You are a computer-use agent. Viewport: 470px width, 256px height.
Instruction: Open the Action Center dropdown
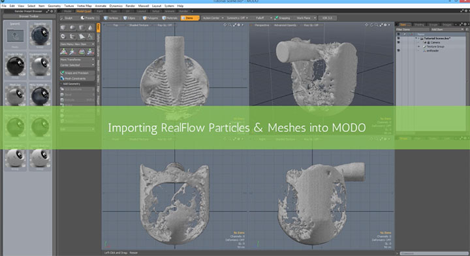[213, 18]
